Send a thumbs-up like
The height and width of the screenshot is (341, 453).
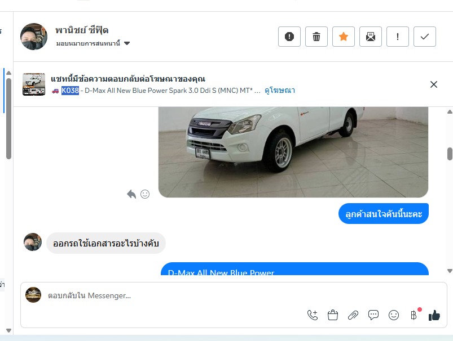point(434,315)
